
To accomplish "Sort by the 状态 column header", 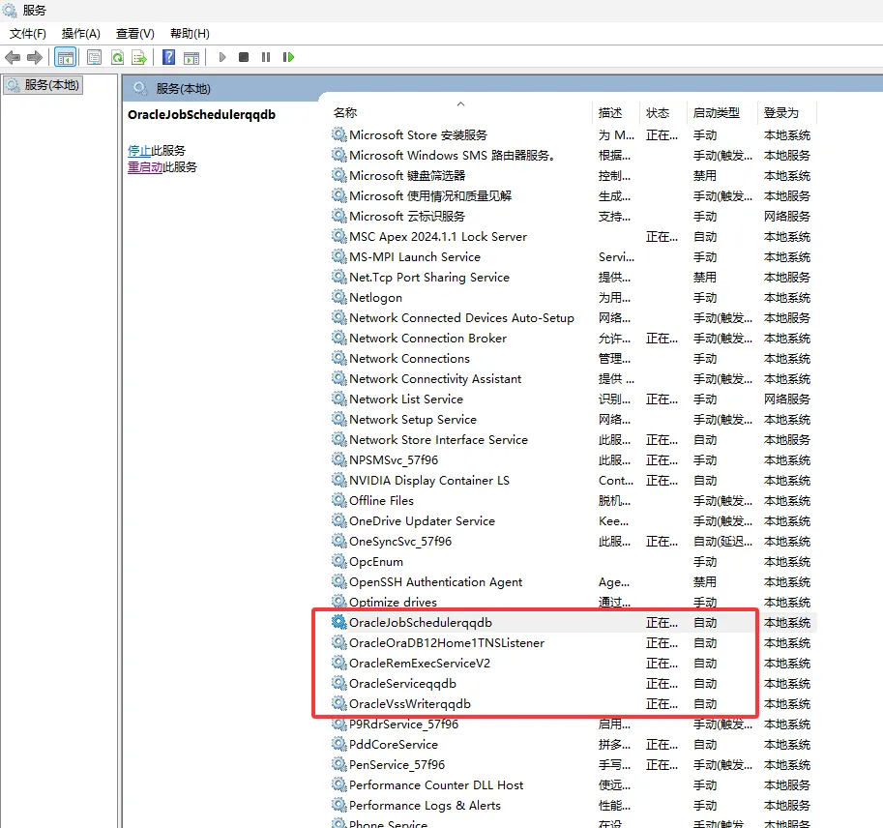I will (663, 112).
